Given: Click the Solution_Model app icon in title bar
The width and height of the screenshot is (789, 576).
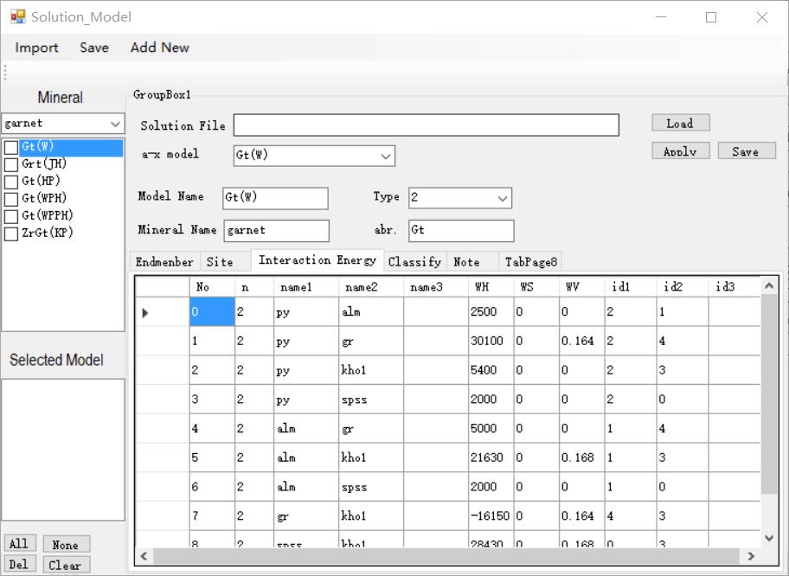Looking at the screenshot, I should click(18, 16).
